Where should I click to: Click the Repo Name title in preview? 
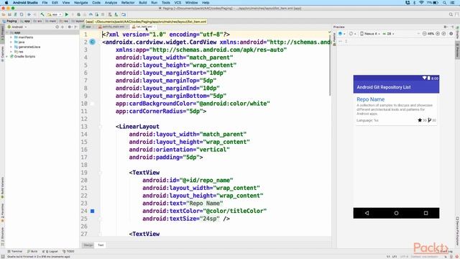click(371, 99)
